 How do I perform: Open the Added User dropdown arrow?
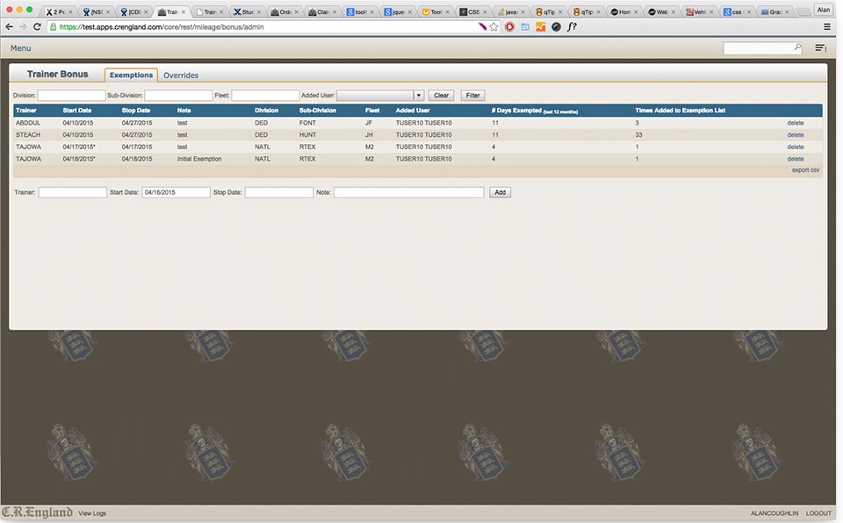418,95
